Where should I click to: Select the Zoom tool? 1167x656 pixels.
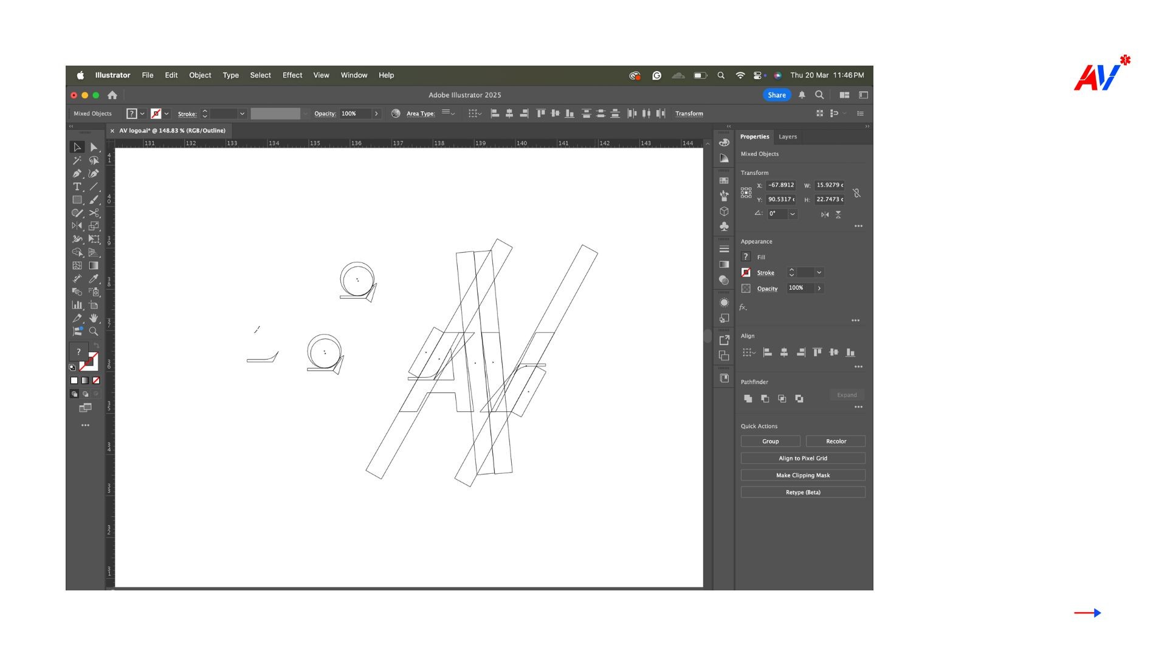pyautogui.click(x=94, y=332)
